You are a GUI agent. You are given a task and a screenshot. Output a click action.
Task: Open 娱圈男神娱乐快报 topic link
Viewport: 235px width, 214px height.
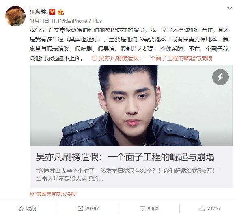56,194
